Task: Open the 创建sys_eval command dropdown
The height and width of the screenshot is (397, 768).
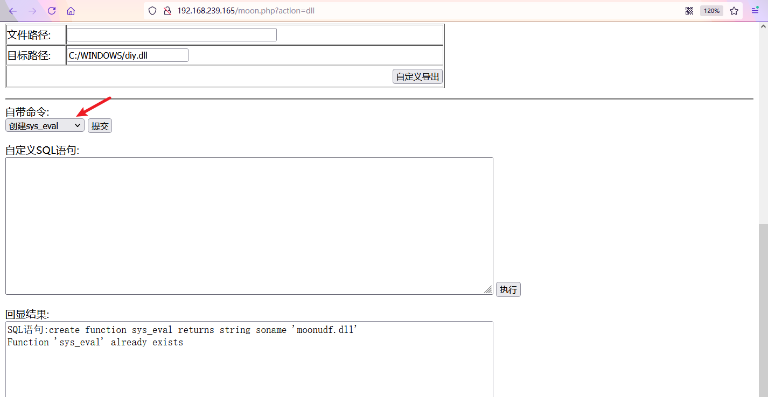Action: coord(45,126)
